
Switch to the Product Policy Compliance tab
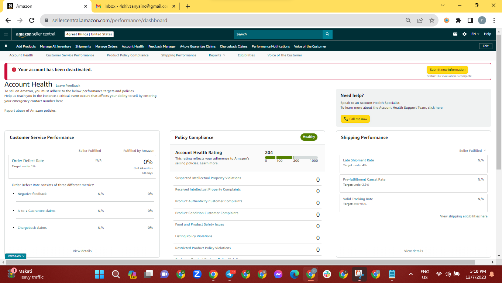tap(128, 55)
